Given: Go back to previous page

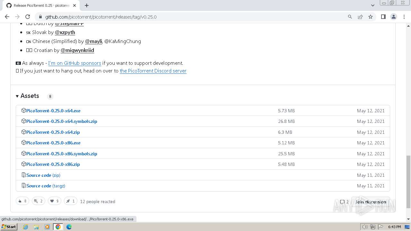Looking at the screenshot, I should 7,17.
